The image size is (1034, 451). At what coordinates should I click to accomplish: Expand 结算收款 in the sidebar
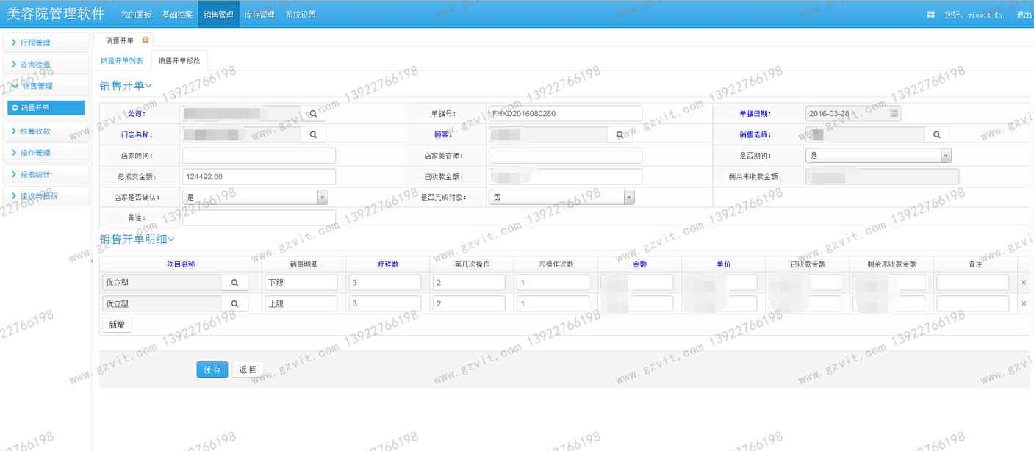click(x=46, y=131)
